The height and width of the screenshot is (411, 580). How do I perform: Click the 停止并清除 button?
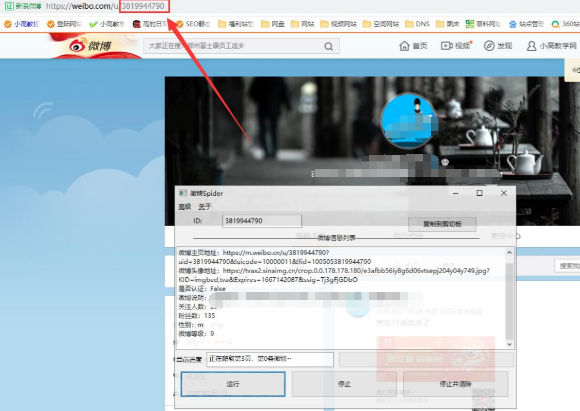point(455,384)
